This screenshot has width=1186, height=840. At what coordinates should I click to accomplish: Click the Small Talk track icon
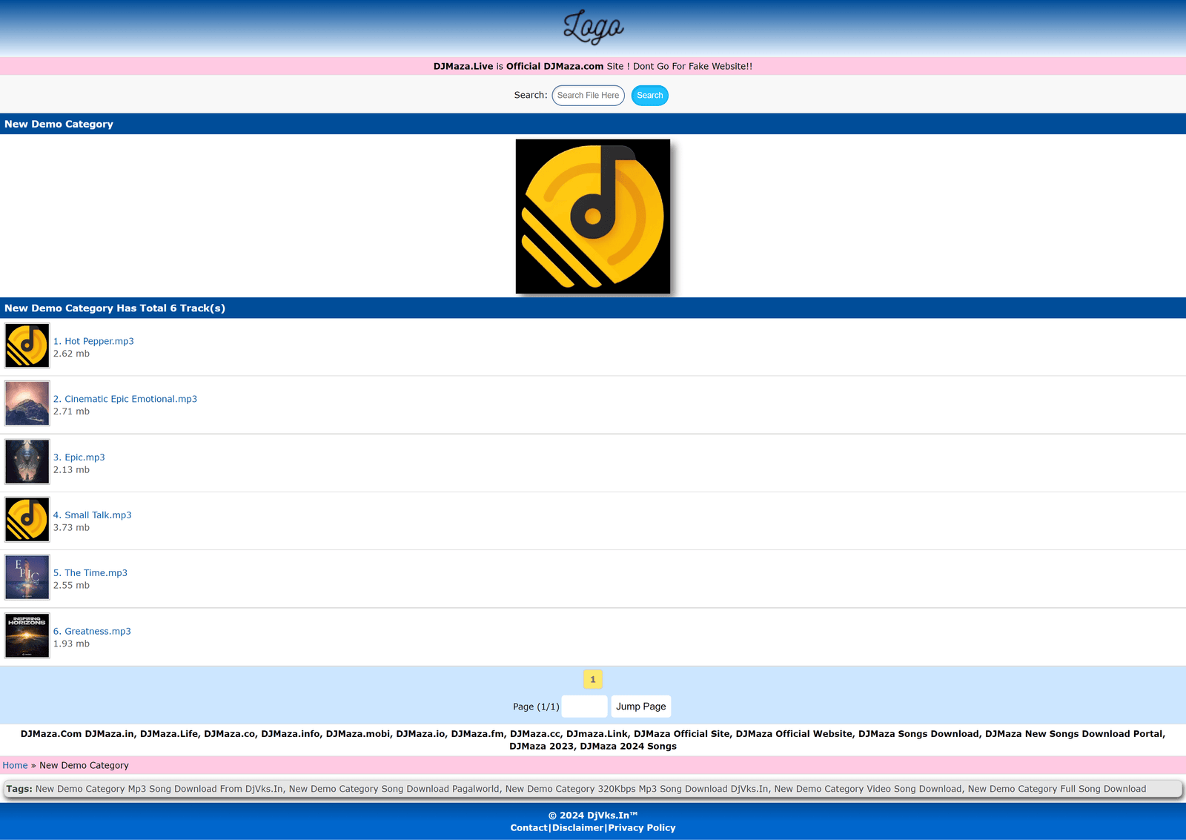pos(27,519)
